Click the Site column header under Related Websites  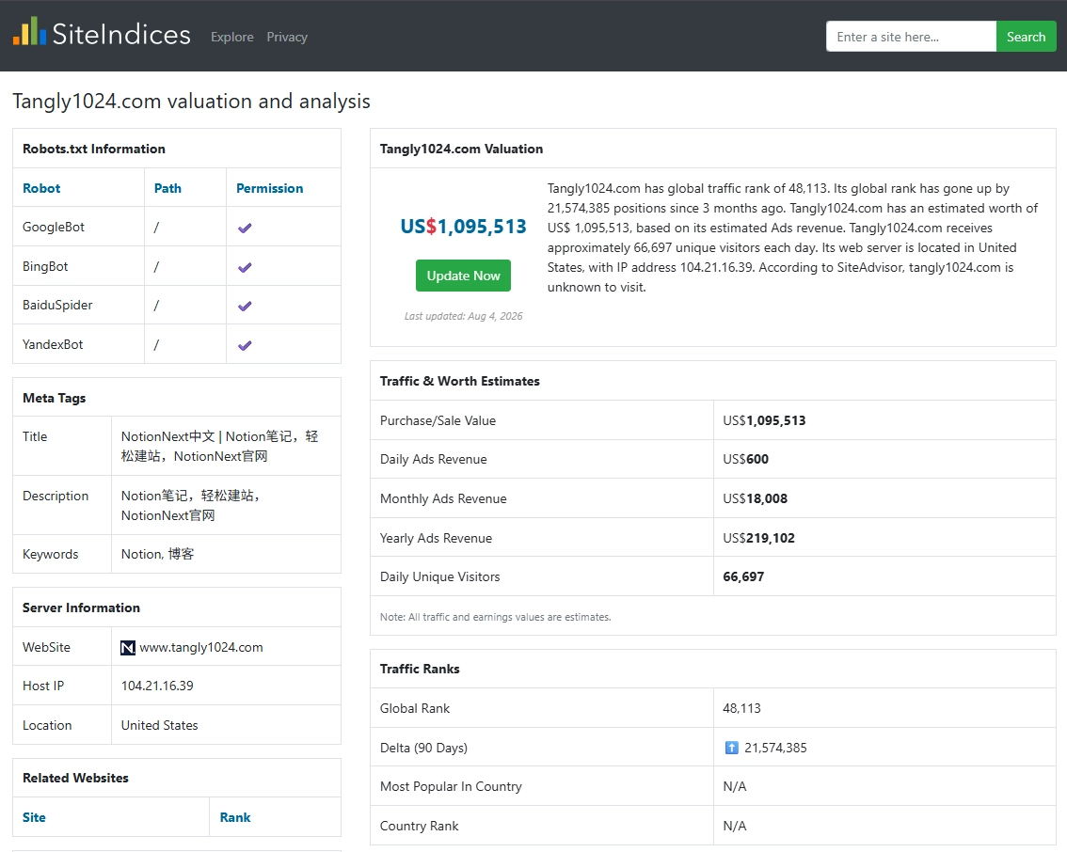(34, 817)
